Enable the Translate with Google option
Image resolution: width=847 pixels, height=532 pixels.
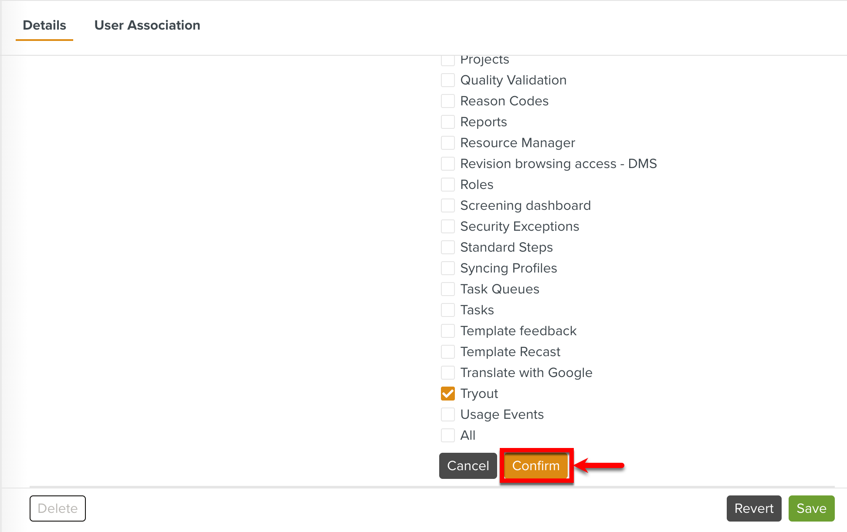pos(447,372)
